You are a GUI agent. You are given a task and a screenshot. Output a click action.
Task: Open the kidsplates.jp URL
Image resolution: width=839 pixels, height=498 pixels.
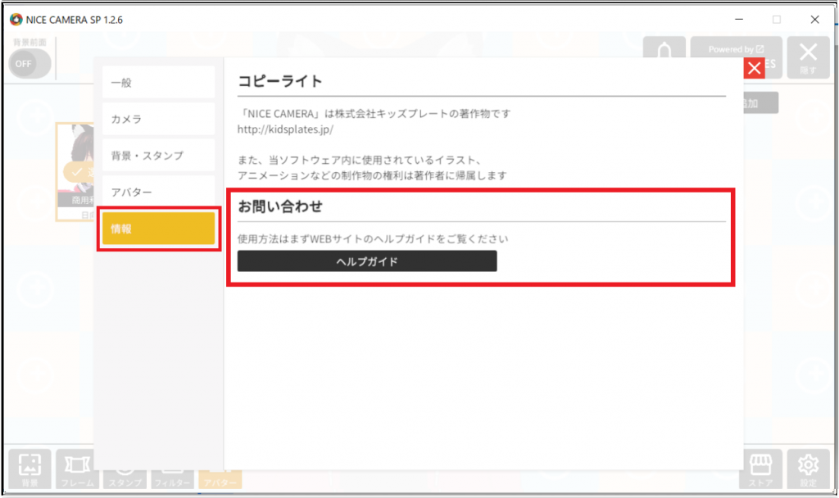(x=285, y=129)
